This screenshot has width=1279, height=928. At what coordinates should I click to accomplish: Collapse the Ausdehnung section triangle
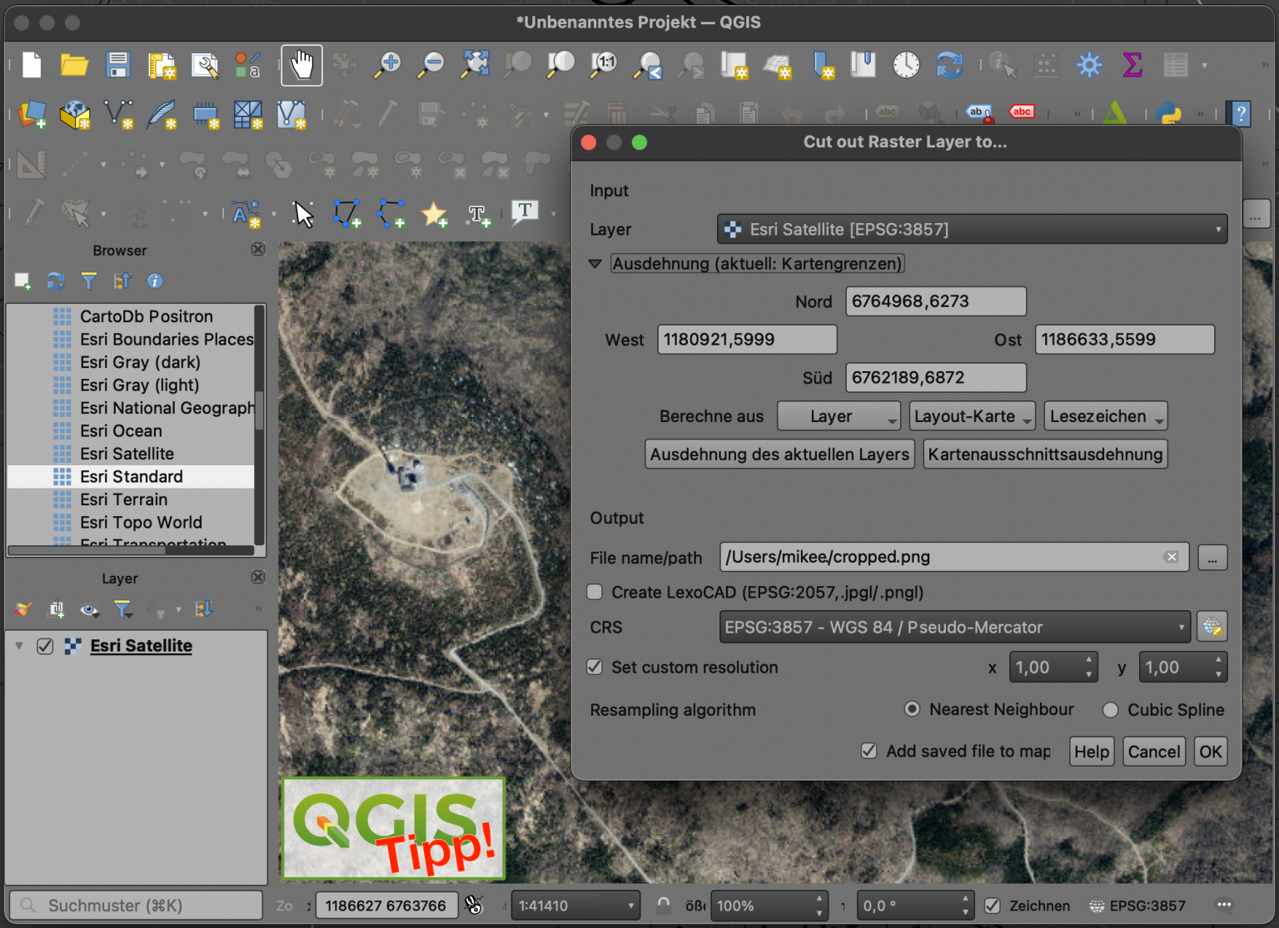coord(595,263)
